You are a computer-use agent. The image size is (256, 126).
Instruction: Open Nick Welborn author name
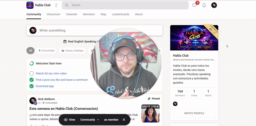pyautogui.click(x=46, y=99)
